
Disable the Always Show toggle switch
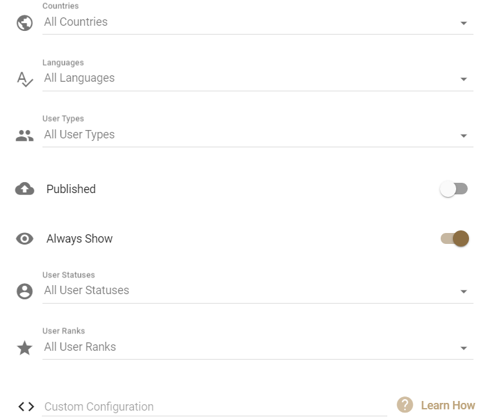coord(455,239)
